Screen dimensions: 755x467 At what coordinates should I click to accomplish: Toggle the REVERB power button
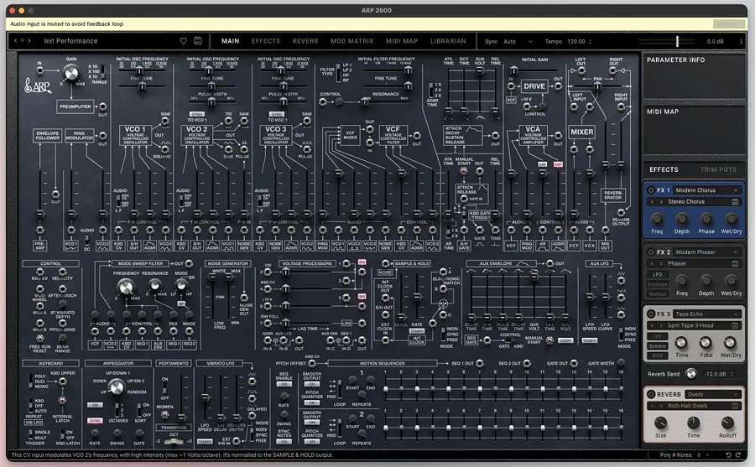pos(649,394)
